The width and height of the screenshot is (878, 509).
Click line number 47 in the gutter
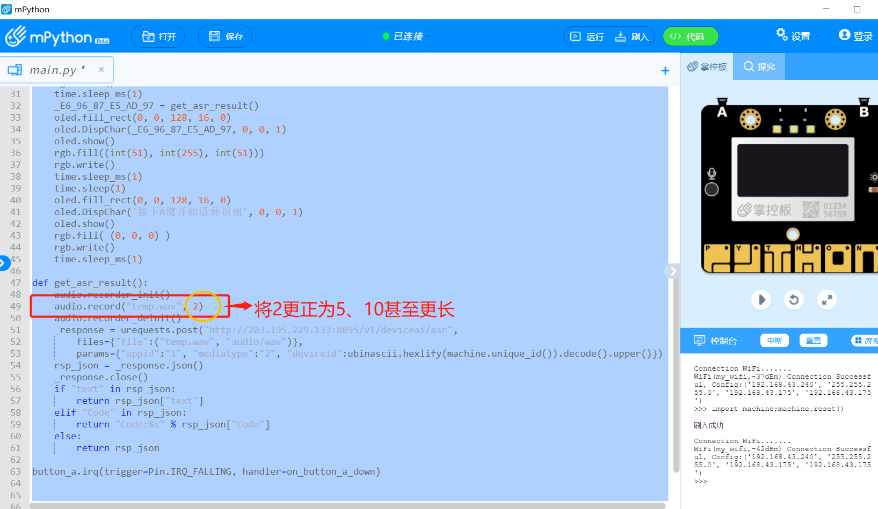(16, 283)
